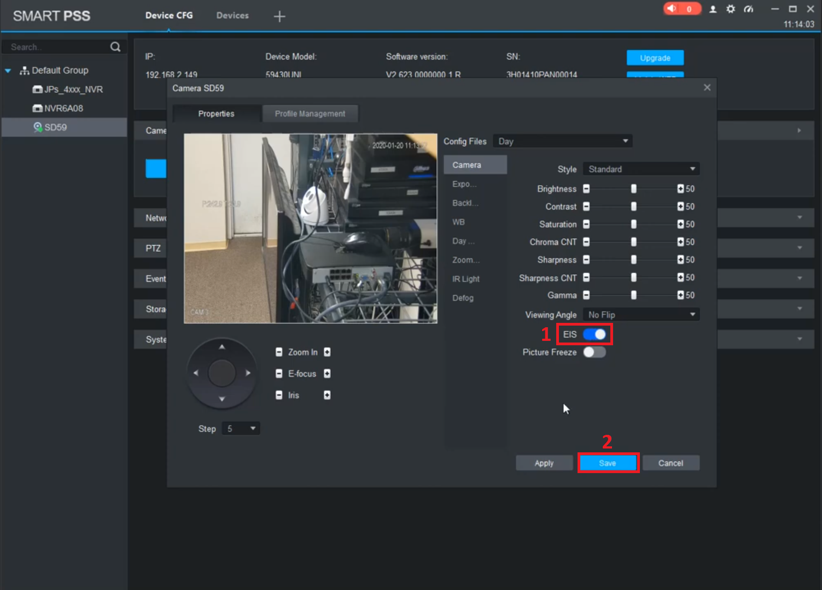Click the Zoom In plus icon
The width and height of the screenshot is (822, 590).
[327, 352]
